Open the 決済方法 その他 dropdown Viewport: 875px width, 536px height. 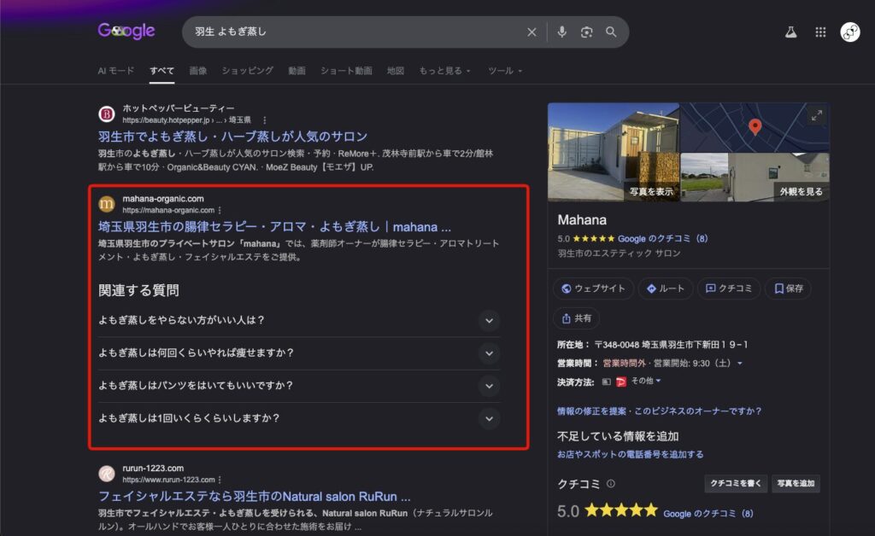click(646, 382)
